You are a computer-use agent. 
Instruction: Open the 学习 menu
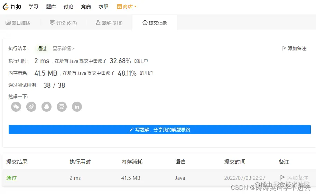33,7
